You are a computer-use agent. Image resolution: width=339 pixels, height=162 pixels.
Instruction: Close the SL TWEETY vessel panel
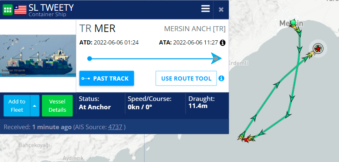221,10
